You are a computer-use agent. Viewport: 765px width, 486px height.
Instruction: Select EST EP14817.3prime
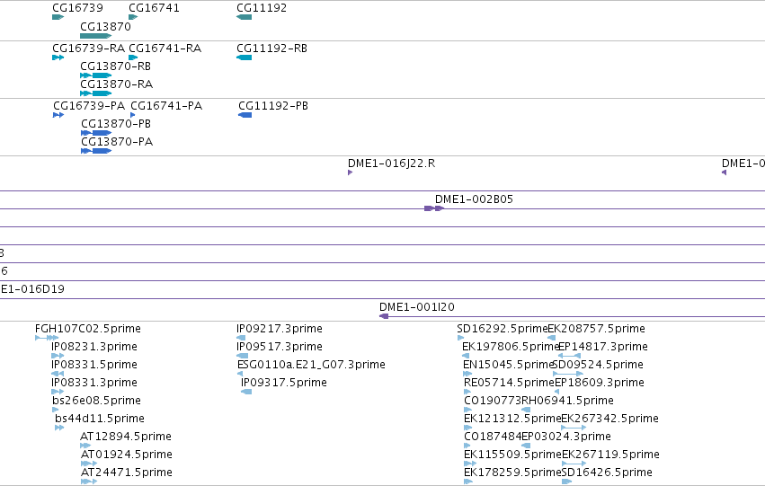point(602,347)
